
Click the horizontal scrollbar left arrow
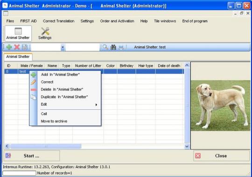point(7,146)
